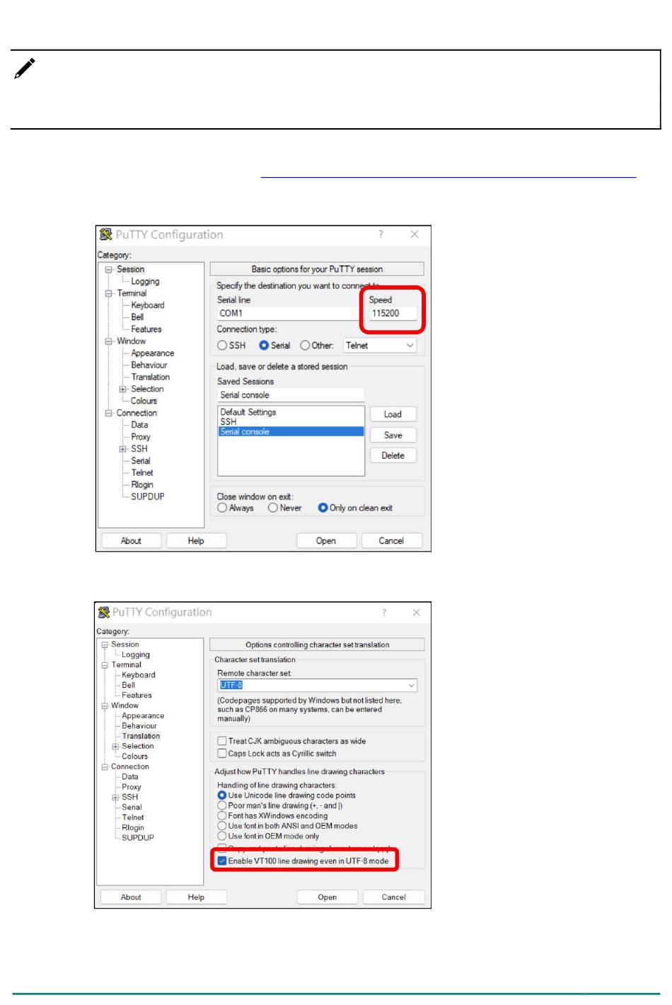
Task: Click the question mark help icon in the session dialog
Action: pyautogui.click(x=381, y=234)
